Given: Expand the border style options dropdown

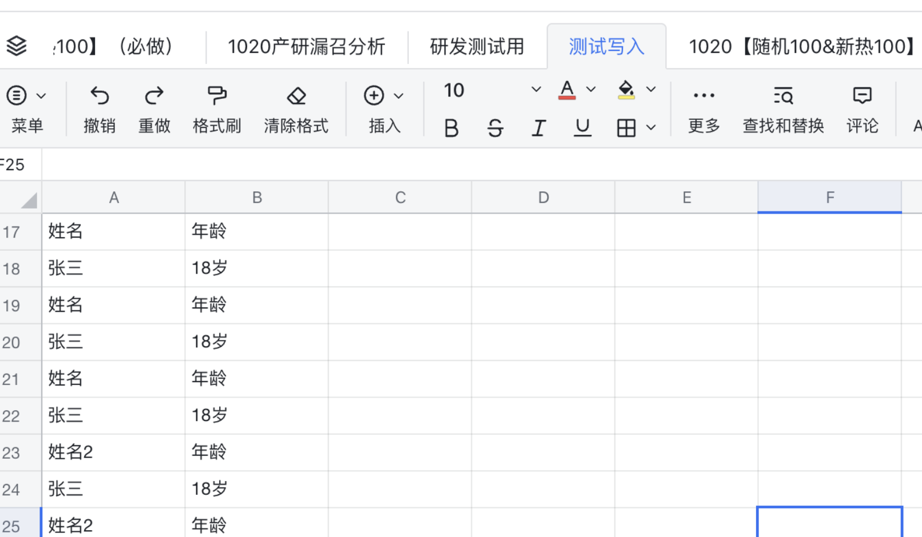Looking at the screenshot, I should point(651,127).
